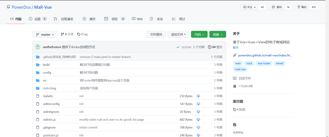This screenshot has width=329, height=137.
Task: Click the 413 forks count
Action: [x=314, y=7]
